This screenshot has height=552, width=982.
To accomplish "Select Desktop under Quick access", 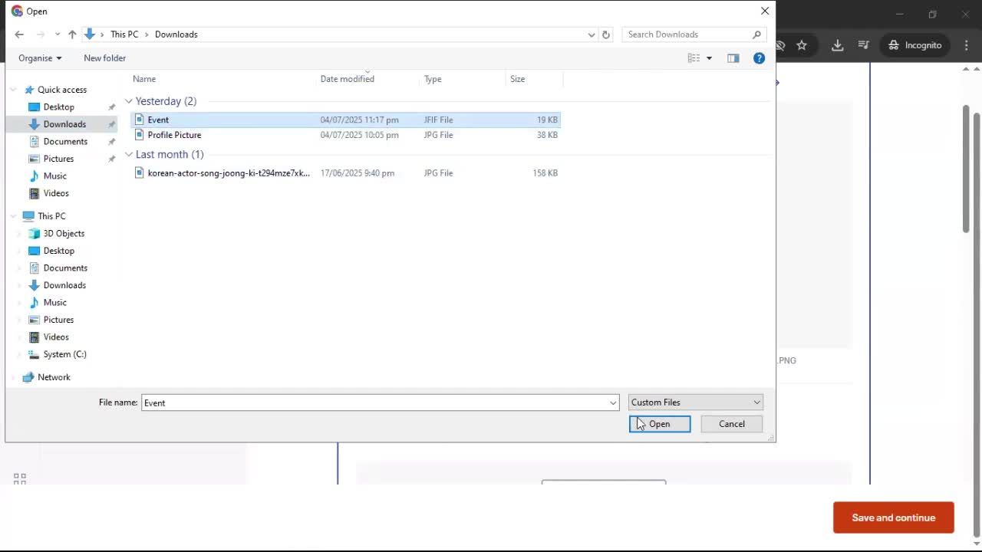I will point(58,107).
